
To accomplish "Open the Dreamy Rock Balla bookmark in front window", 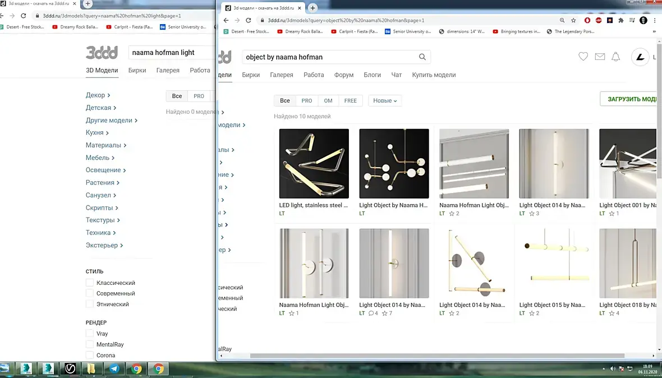I will [x=300, y=31].
